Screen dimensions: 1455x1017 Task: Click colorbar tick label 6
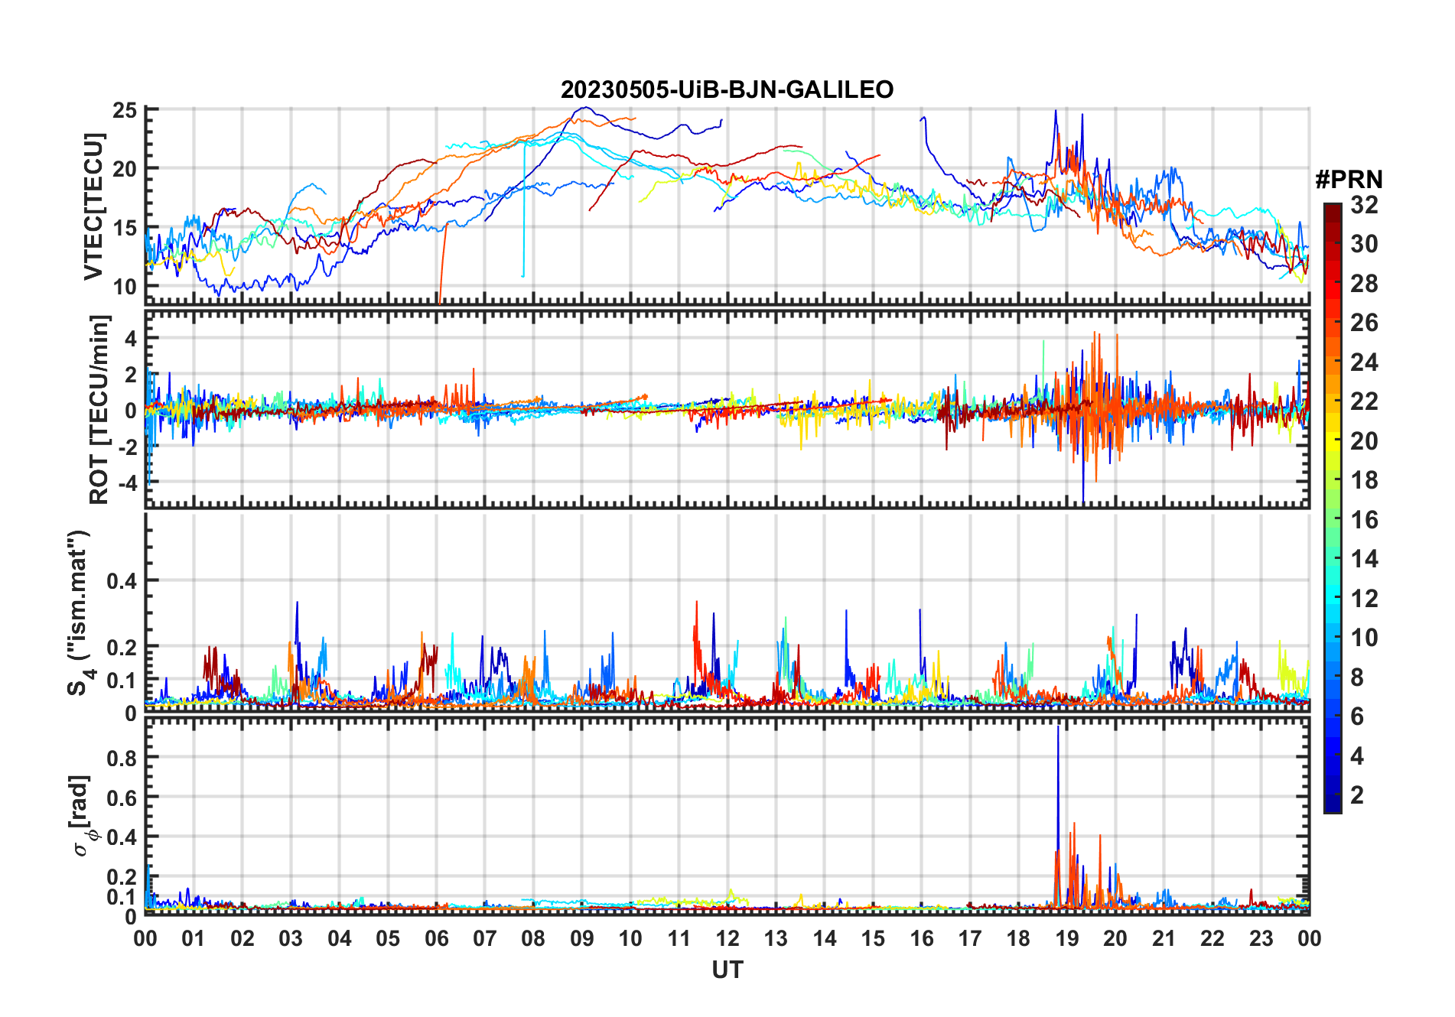tap(1357, 716)
